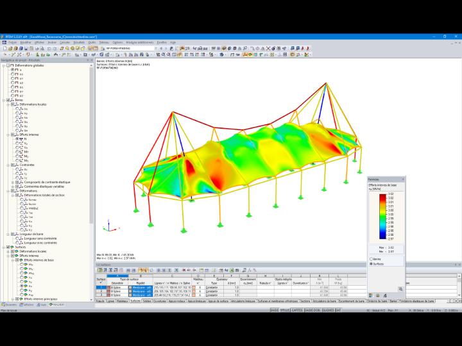Open the navigator Afficher tab
Screen dimensions: 462x346
click(27, 305)
